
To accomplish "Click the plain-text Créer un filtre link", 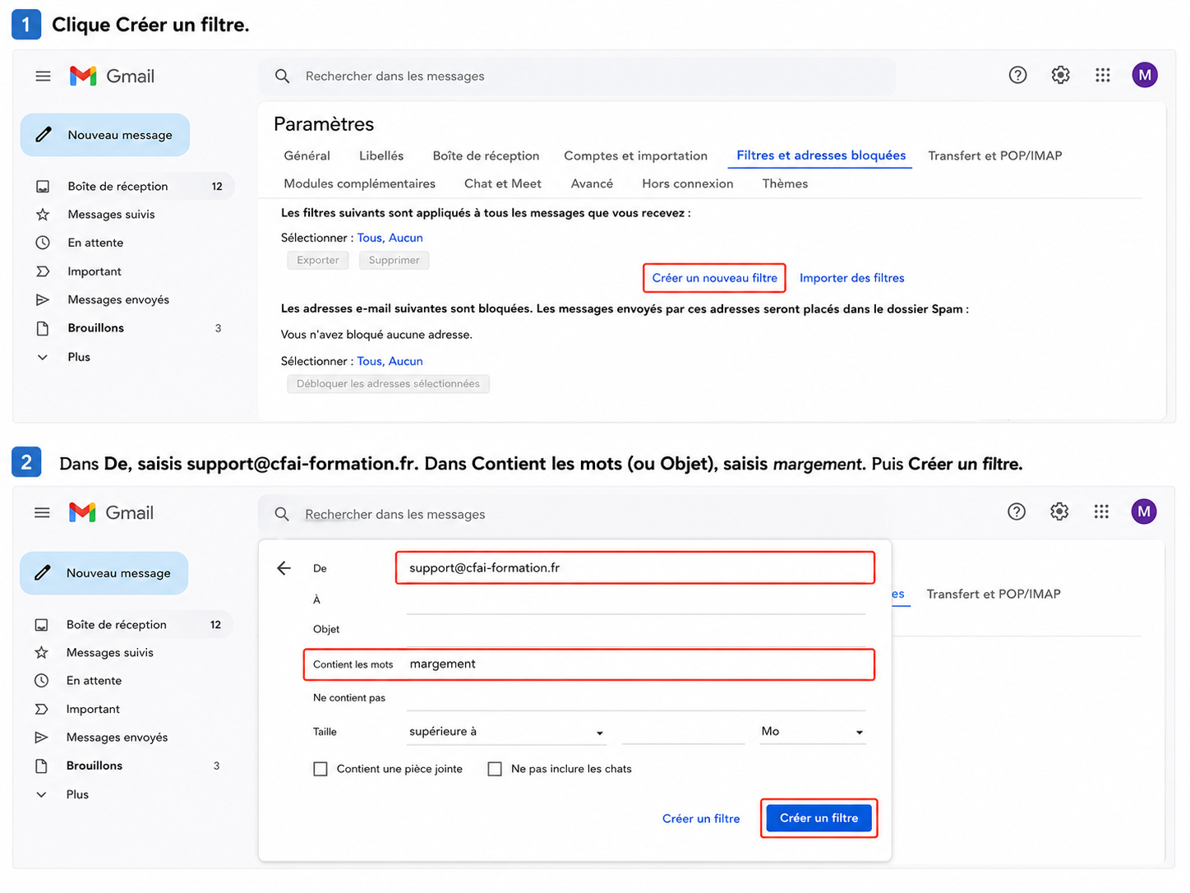I will coord(701,819).
